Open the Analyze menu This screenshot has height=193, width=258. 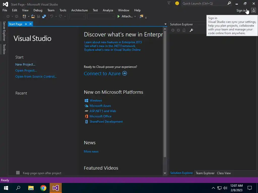pos(108,10)
